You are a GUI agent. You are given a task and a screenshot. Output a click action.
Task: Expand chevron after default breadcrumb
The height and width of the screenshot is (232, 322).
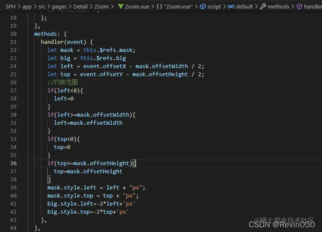pyautogui.click(x=256, y=7)
